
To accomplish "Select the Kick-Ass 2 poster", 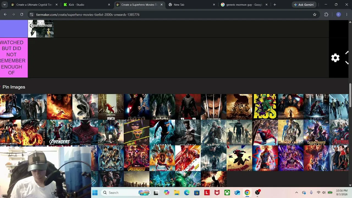I will point(136,133).
